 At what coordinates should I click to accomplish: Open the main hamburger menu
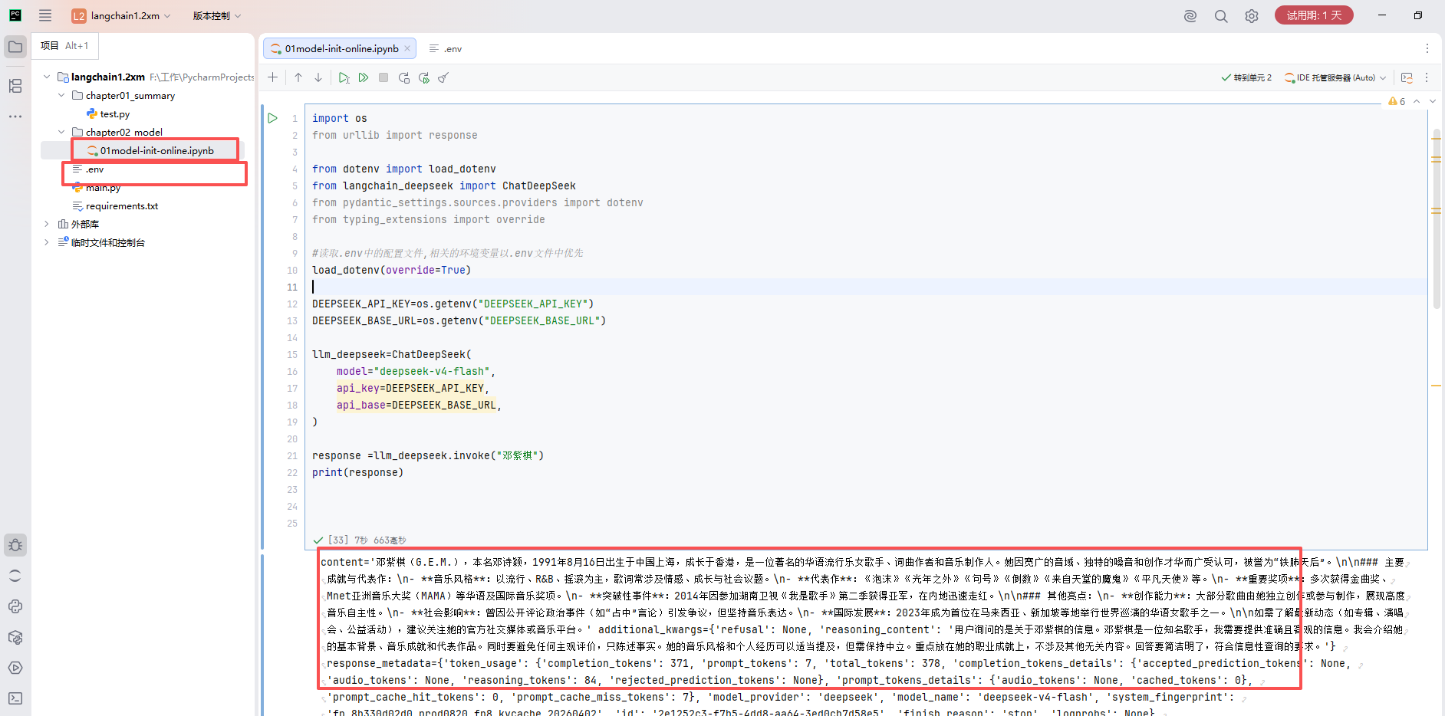pos(45,15)
